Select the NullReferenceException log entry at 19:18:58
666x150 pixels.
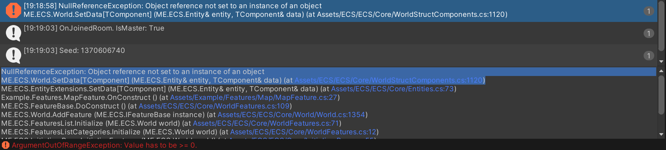click(x=328, y=11)
